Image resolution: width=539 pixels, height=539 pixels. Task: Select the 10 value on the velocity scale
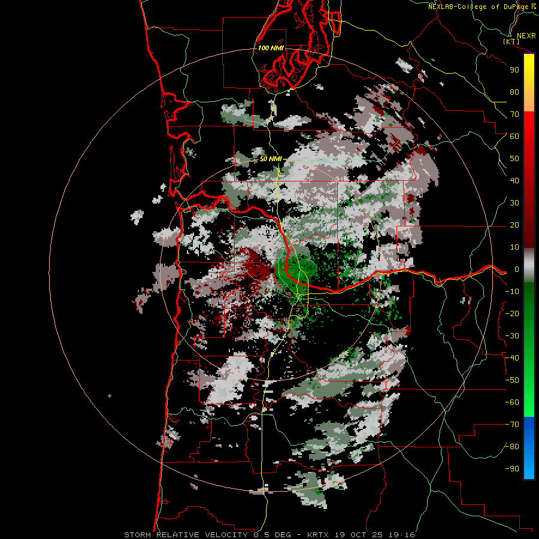click(514, 247)
